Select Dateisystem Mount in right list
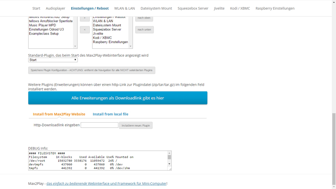 coord(107,25)
